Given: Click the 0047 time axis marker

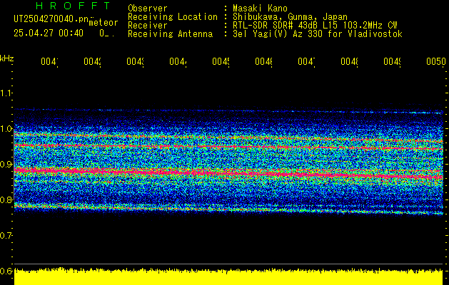Looking at the screenshot, I should tap(306, 61).
